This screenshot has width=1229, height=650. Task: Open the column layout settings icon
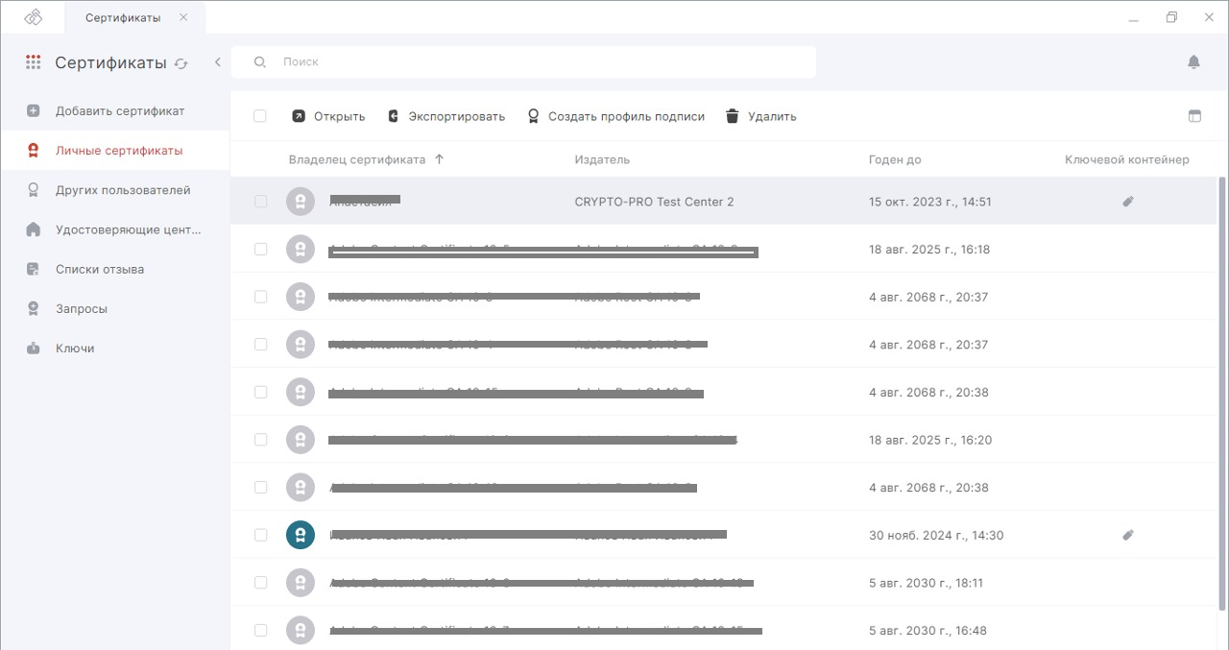[1194, 116]
